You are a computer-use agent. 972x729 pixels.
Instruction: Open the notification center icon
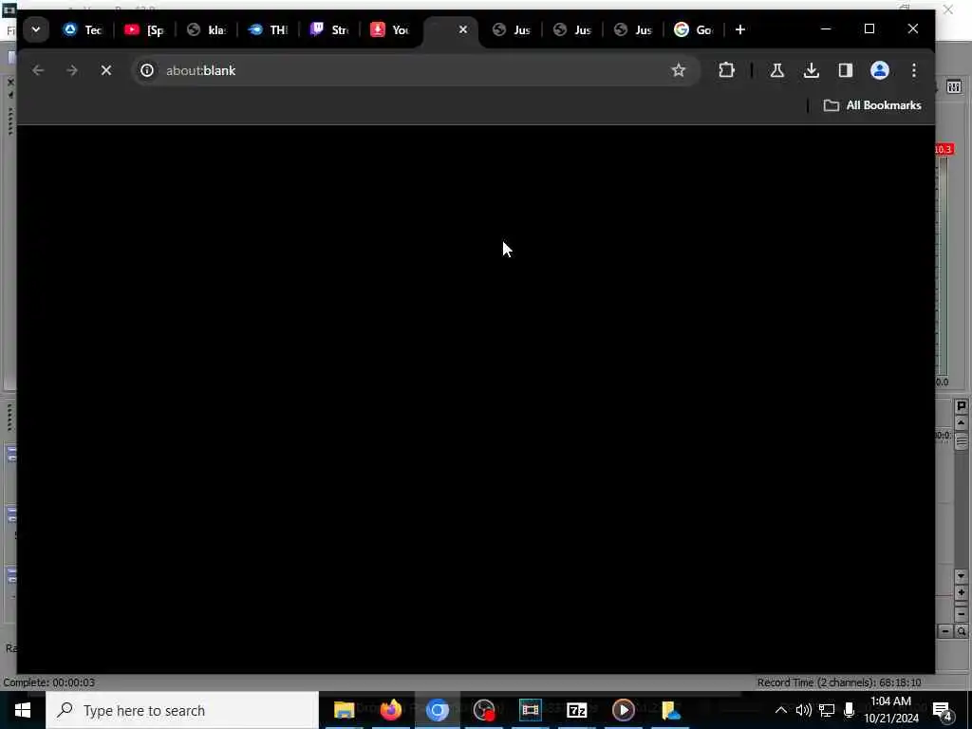pos(943,711)
